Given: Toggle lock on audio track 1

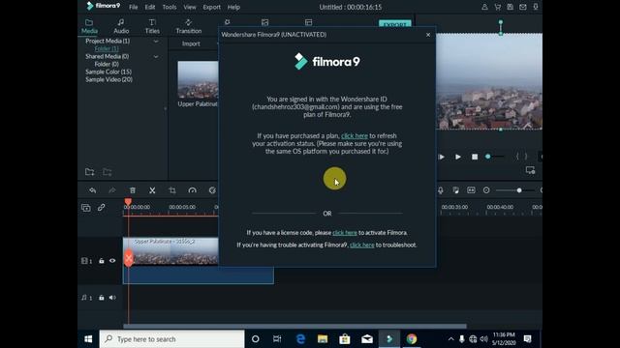Looking at the screenshot, I should pos(101,298).
